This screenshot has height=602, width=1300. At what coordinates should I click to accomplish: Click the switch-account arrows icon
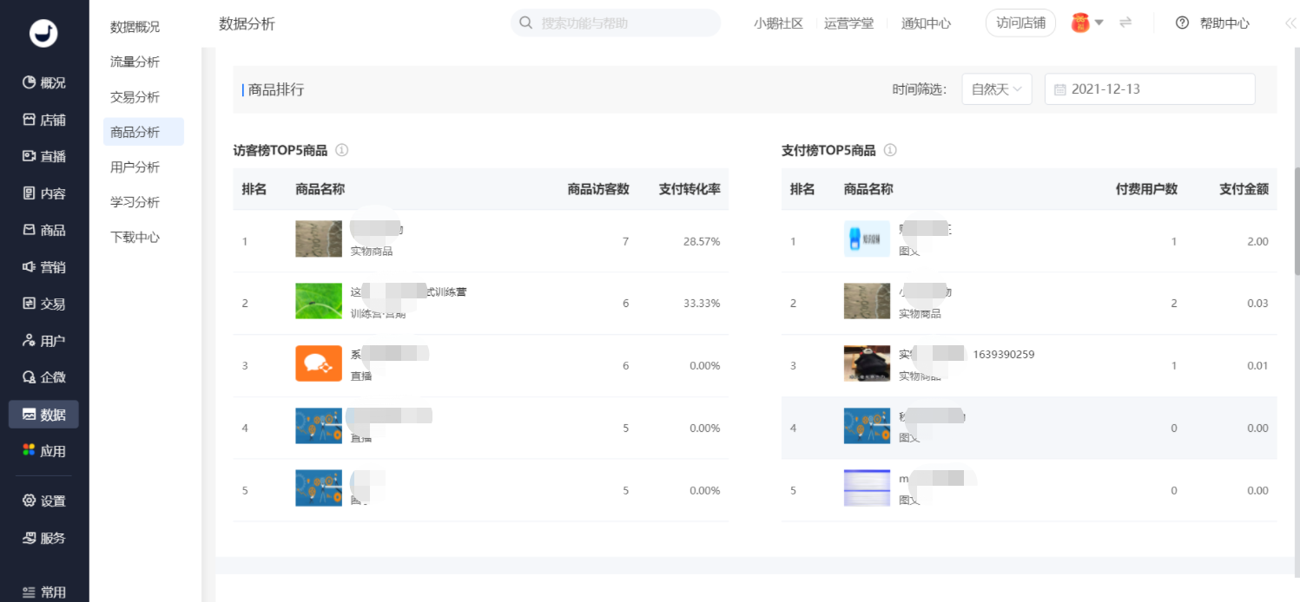(1125, 23)
